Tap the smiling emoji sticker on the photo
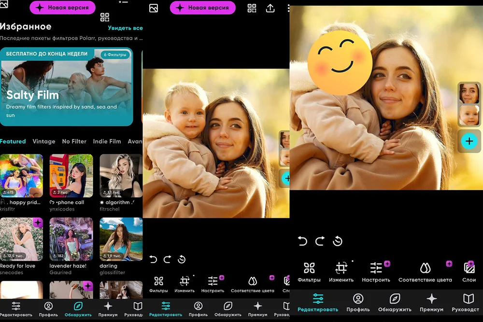This screenshot has height=322, width=483. [340, 63]
